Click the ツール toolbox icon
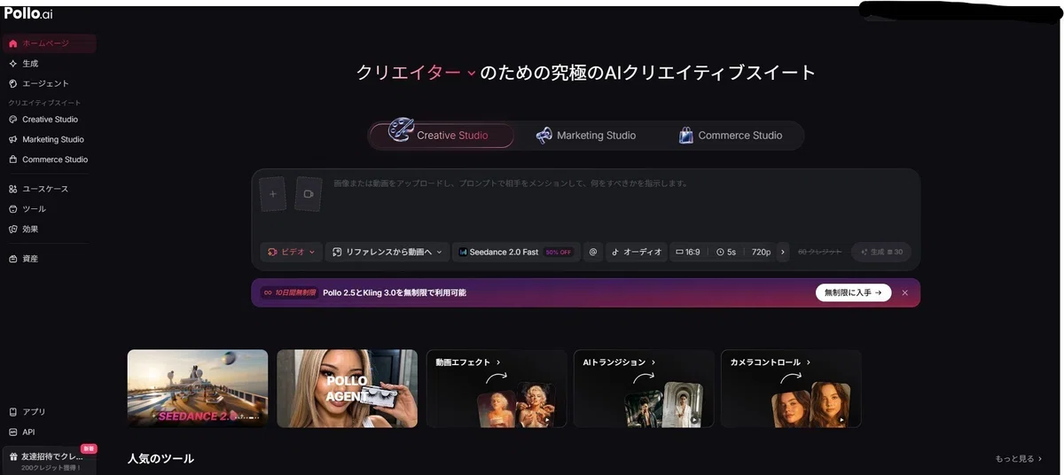 point(12,209)
